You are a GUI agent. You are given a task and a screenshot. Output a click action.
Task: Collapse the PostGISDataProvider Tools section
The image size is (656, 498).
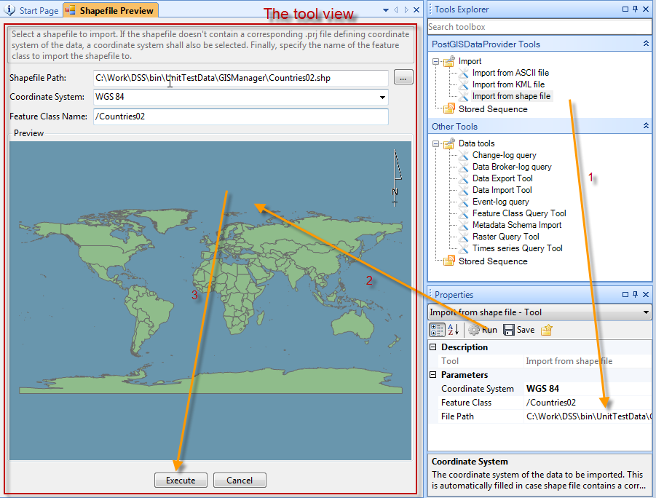[645, 44]
